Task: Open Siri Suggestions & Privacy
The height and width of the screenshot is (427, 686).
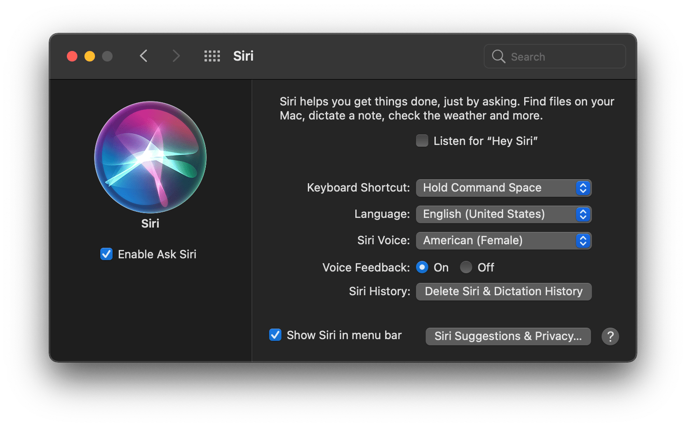Action: 508,336
